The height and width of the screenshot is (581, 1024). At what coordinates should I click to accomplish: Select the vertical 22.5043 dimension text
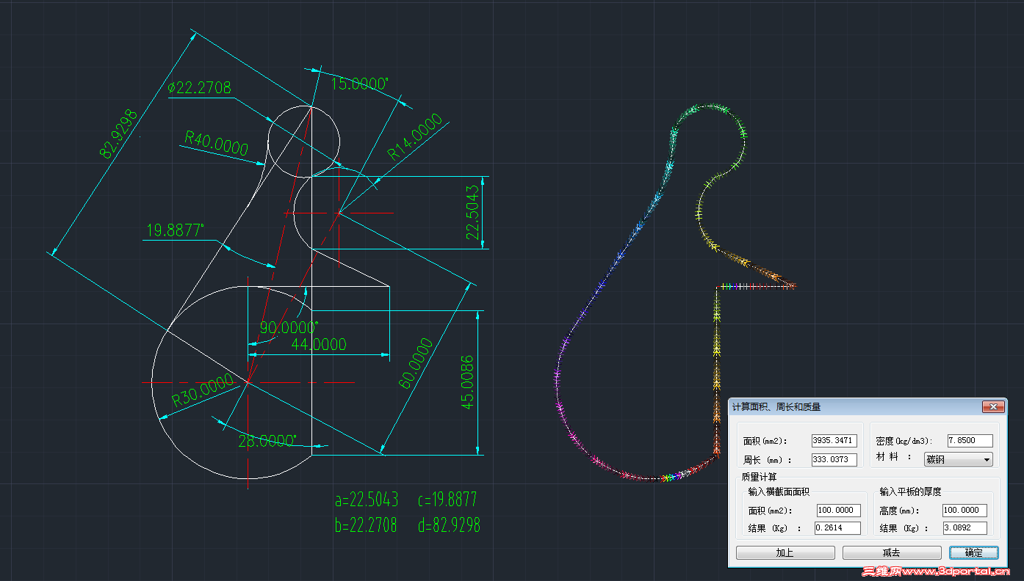(472, 212)
